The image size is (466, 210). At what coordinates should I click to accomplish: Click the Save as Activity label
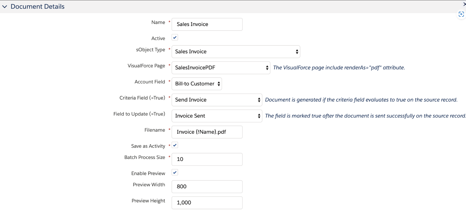(x=148, y=146)
